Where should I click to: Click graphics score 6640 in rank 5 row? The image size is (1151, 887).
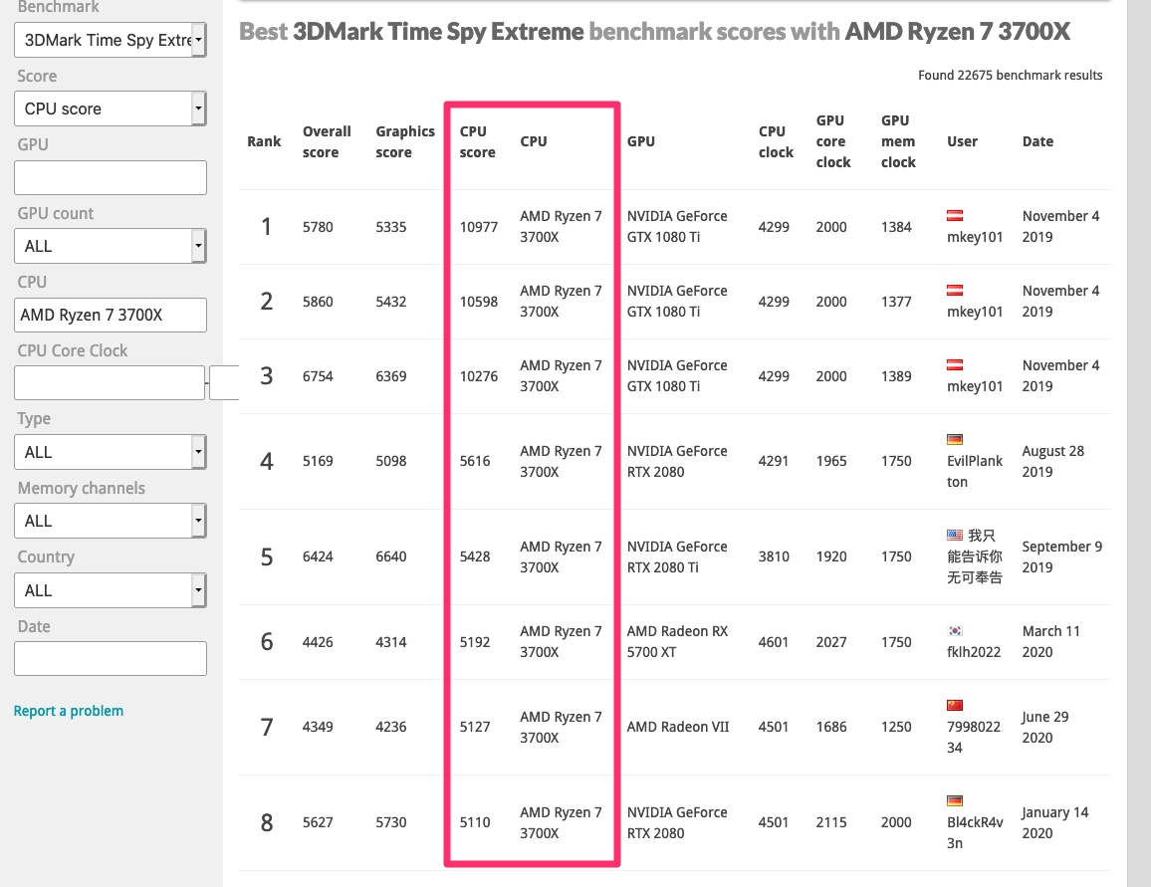391,556
